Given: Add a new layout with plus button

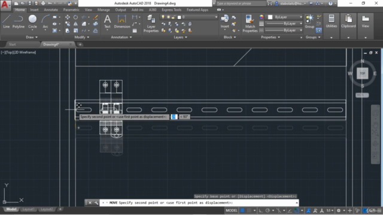Looking at the screenshot, I should [x=60, y=209].
